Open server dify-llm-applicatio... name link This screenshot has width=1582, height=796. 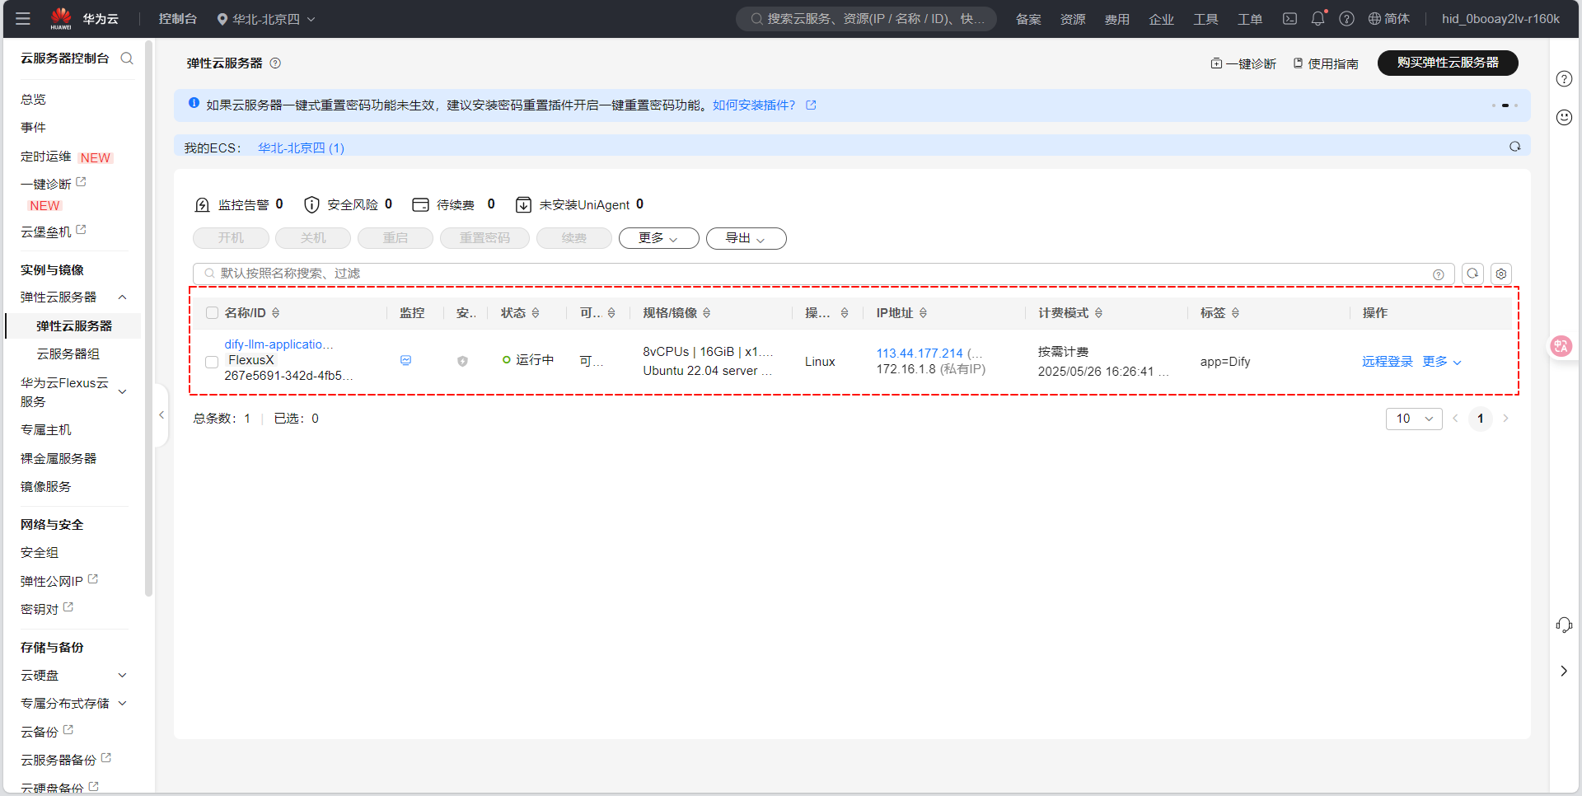coord(278,344)
